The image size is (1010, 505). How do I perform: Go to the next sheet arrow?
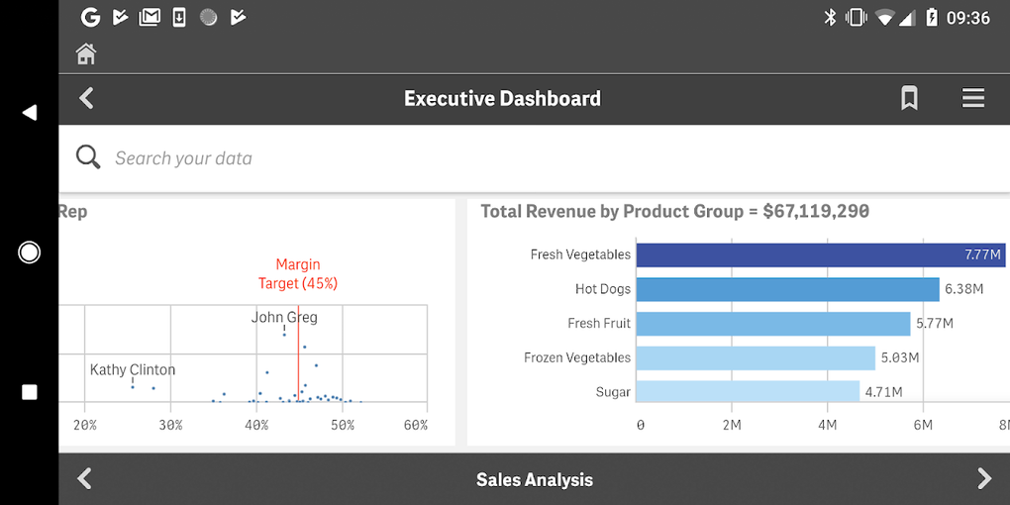[x=983, y=479]
